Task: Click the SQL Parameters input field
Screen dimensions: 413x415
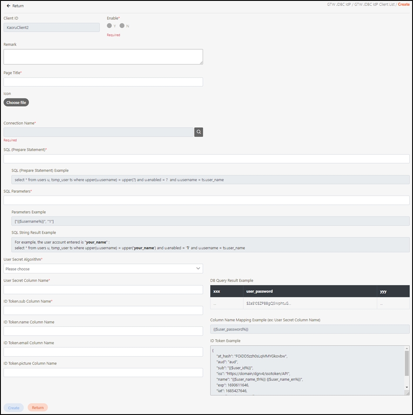Action: [x=206, y=200]
